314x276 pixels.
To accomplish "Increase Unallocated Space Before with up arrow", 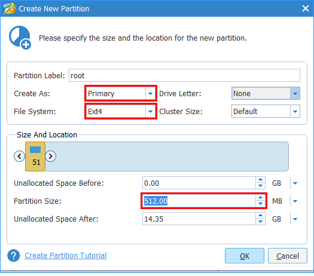I will [x=260, y=180].
